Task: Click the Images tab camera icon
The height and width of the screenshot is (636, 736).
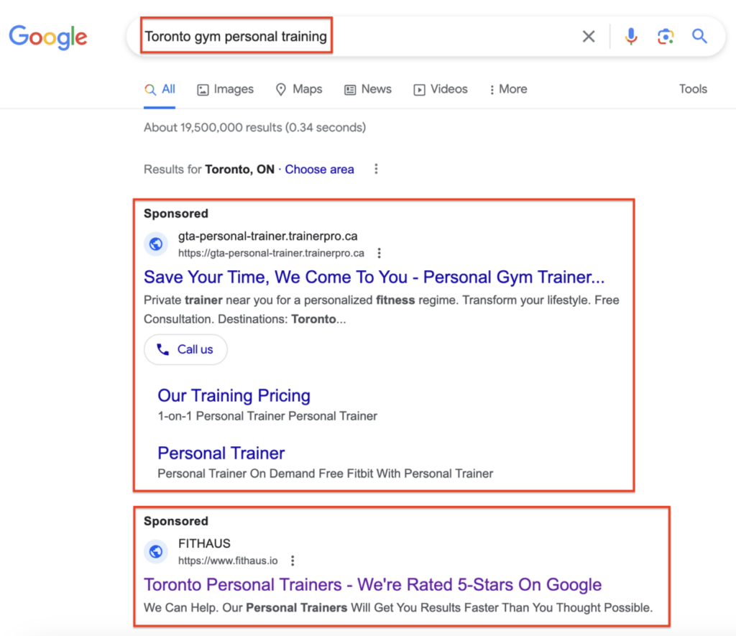Action: tap(202, 89)
